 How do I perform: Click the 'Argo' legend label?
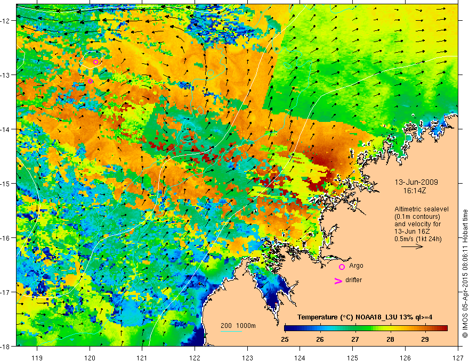356,266
